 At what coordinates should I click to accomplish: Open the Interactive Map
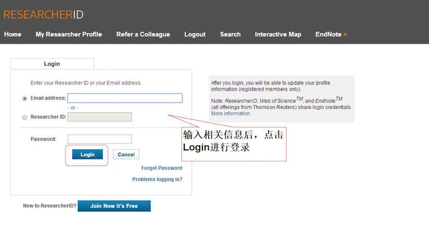(278, 34)
